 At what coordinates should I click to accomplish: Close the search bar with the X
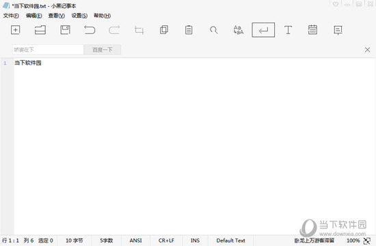click(x=367, y=50)
